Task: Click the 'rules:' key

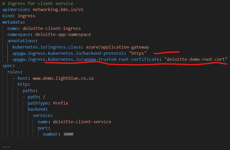Action: pyautogui.click(x=15, y=72)
